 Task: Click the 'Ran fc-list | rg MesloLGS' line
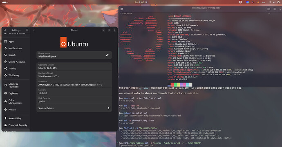[138, 128]
